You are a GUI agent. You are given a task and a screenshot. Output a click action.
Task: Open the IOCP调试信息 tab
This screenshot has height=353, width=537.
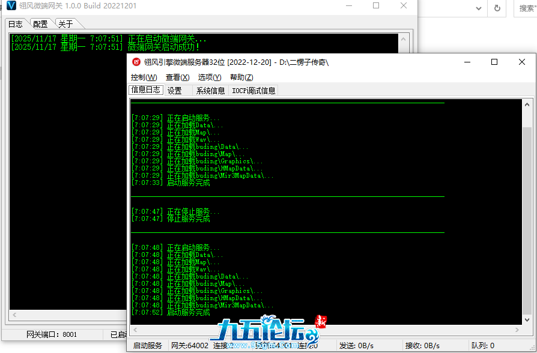click(x=253, y=91)
